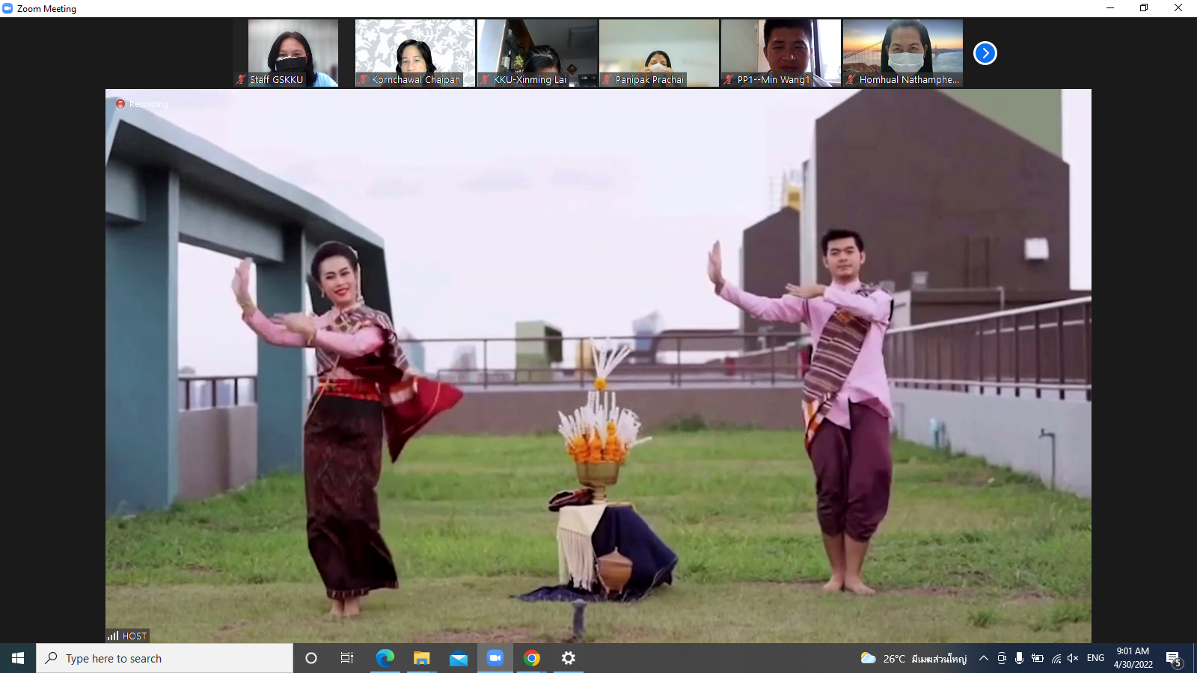The height and width of the screenshot is (673, 1197).
Task: Open the ENG input language selector
Action: [1095, 658]
